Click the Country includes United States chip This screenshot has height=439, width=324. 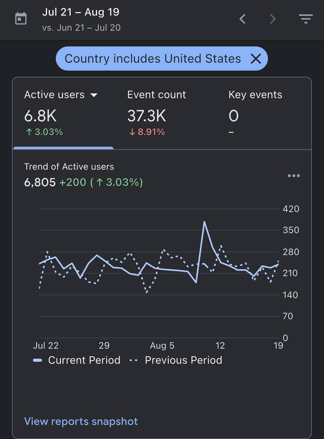(153, 59)
